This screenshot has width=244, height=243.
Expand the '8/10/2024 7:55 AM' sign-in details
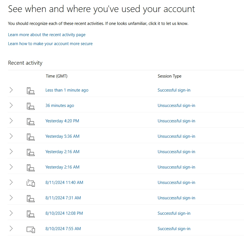(x=11, y=229)
